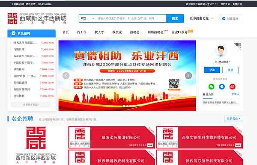Click the 西咸新区沣西新城 header title text
Screen dimensions: 257x165
(43, 18)
